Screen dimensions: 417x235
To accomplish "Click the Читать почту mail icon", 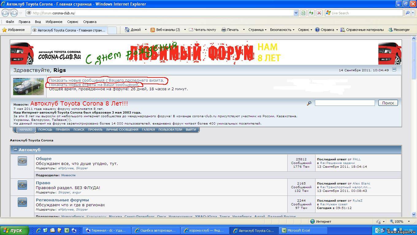I will (191, 30).
